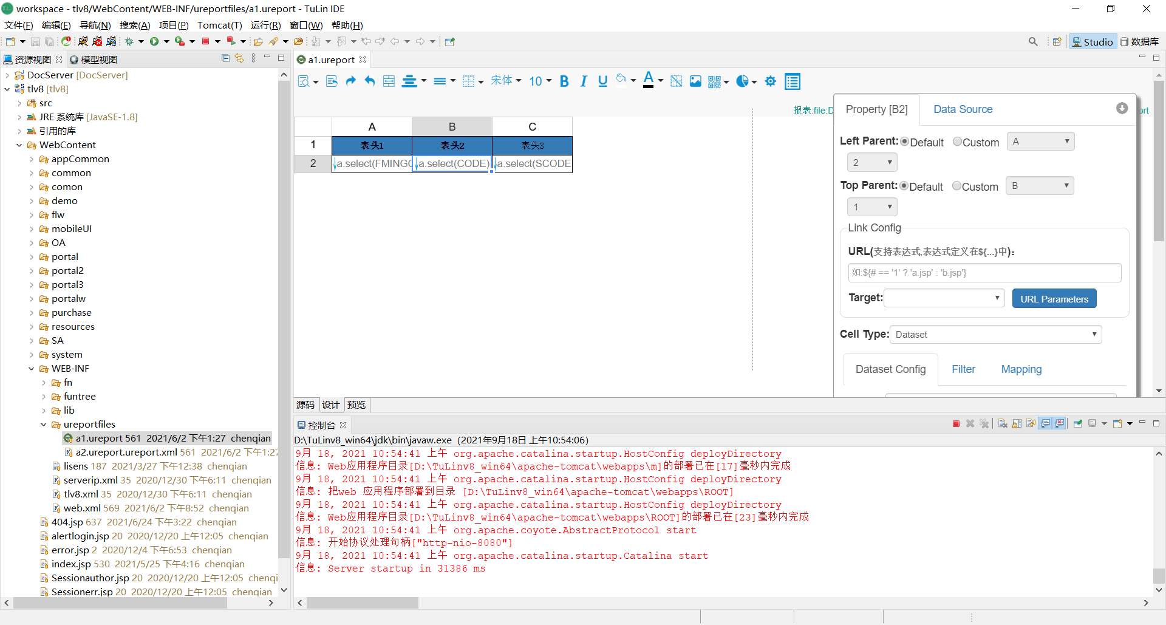Image resolution: width=1166 pixels, height=625 pixels.
Task: Collapse all in resource view
Action: (225, 58)
